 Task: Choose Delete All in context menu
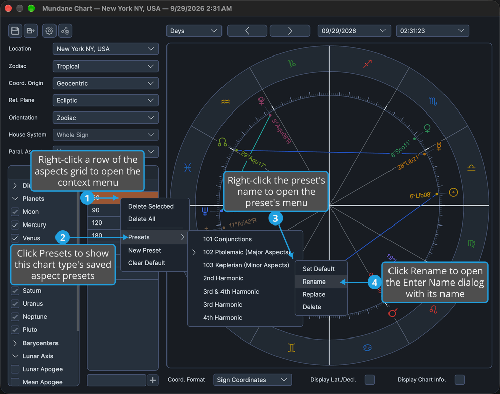point(155,219)
